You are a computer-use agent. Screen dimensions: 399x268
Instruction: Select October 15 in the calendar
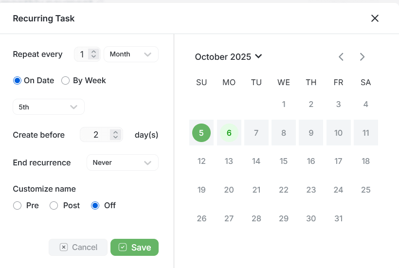pos(284,161)
